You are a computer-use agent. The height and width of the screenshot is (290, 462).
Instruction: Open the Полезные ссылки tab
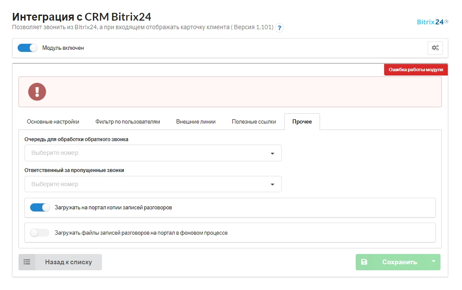[x=254, y=122]
